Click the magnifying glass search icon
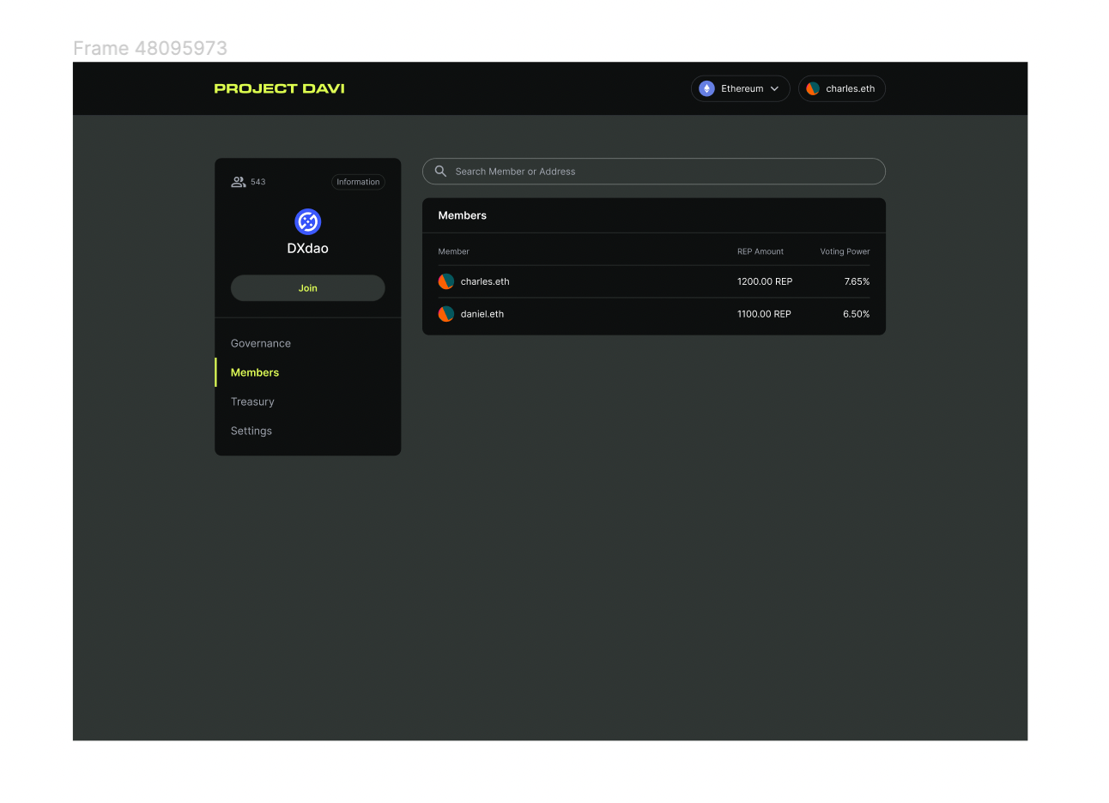Viewport: 1109px width, 803px height. point(439,171)
